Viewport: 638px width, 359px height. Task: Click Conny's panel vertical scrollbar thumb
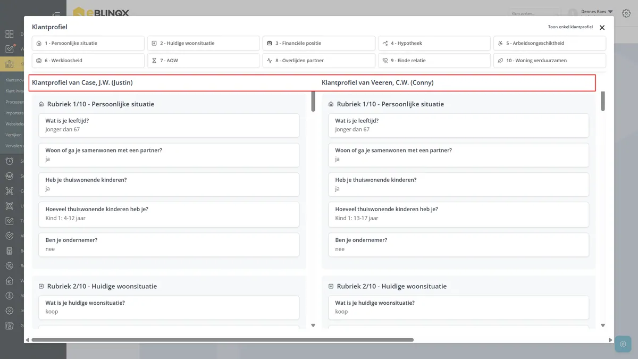coord(603,101)
